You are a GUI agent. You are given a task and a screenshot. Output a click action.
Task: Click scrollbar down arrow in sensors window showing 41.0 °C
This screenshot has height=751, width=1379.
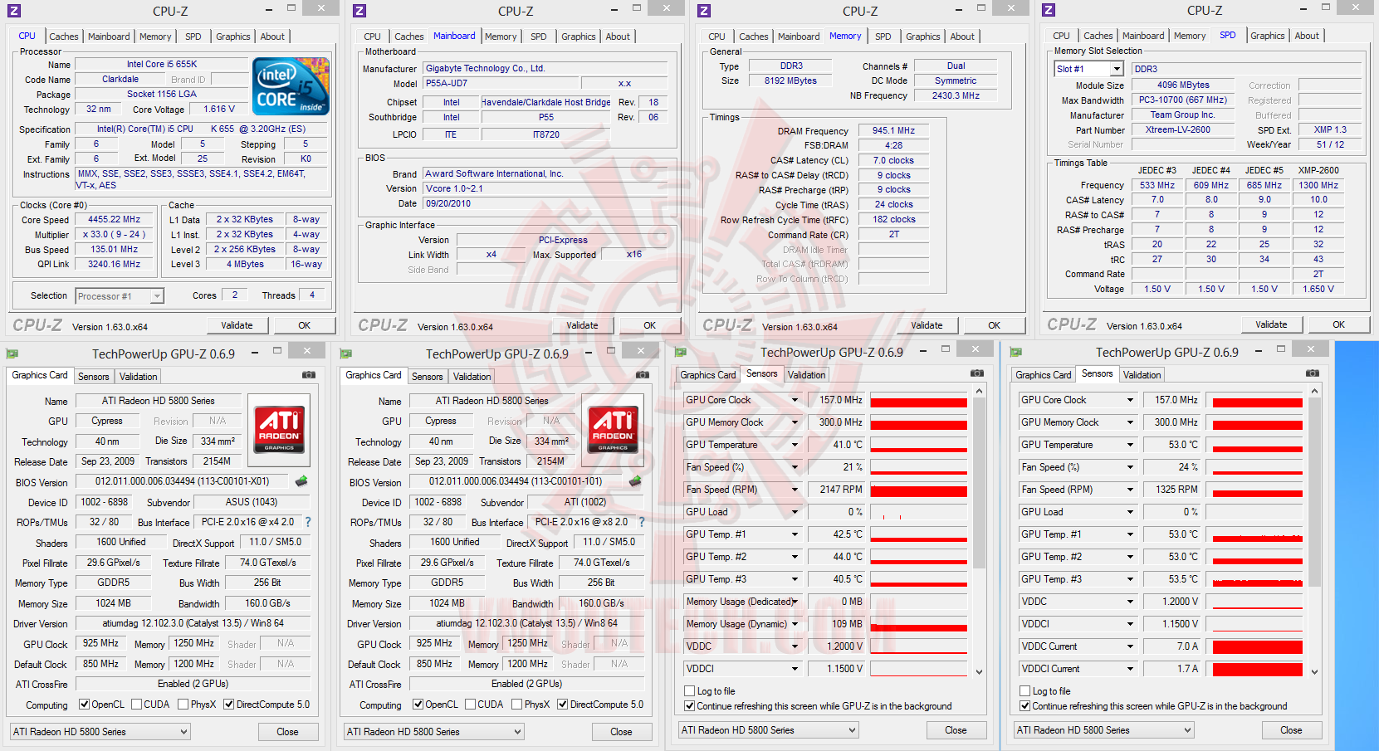coord(979,672)
